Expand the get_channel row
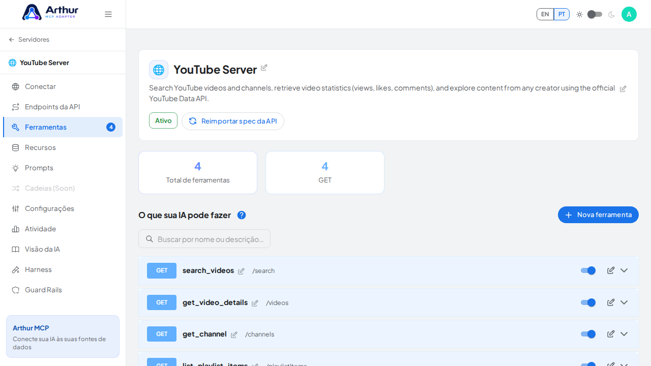Viewport: 651px width, 366px height. click(x=624, y=334)
